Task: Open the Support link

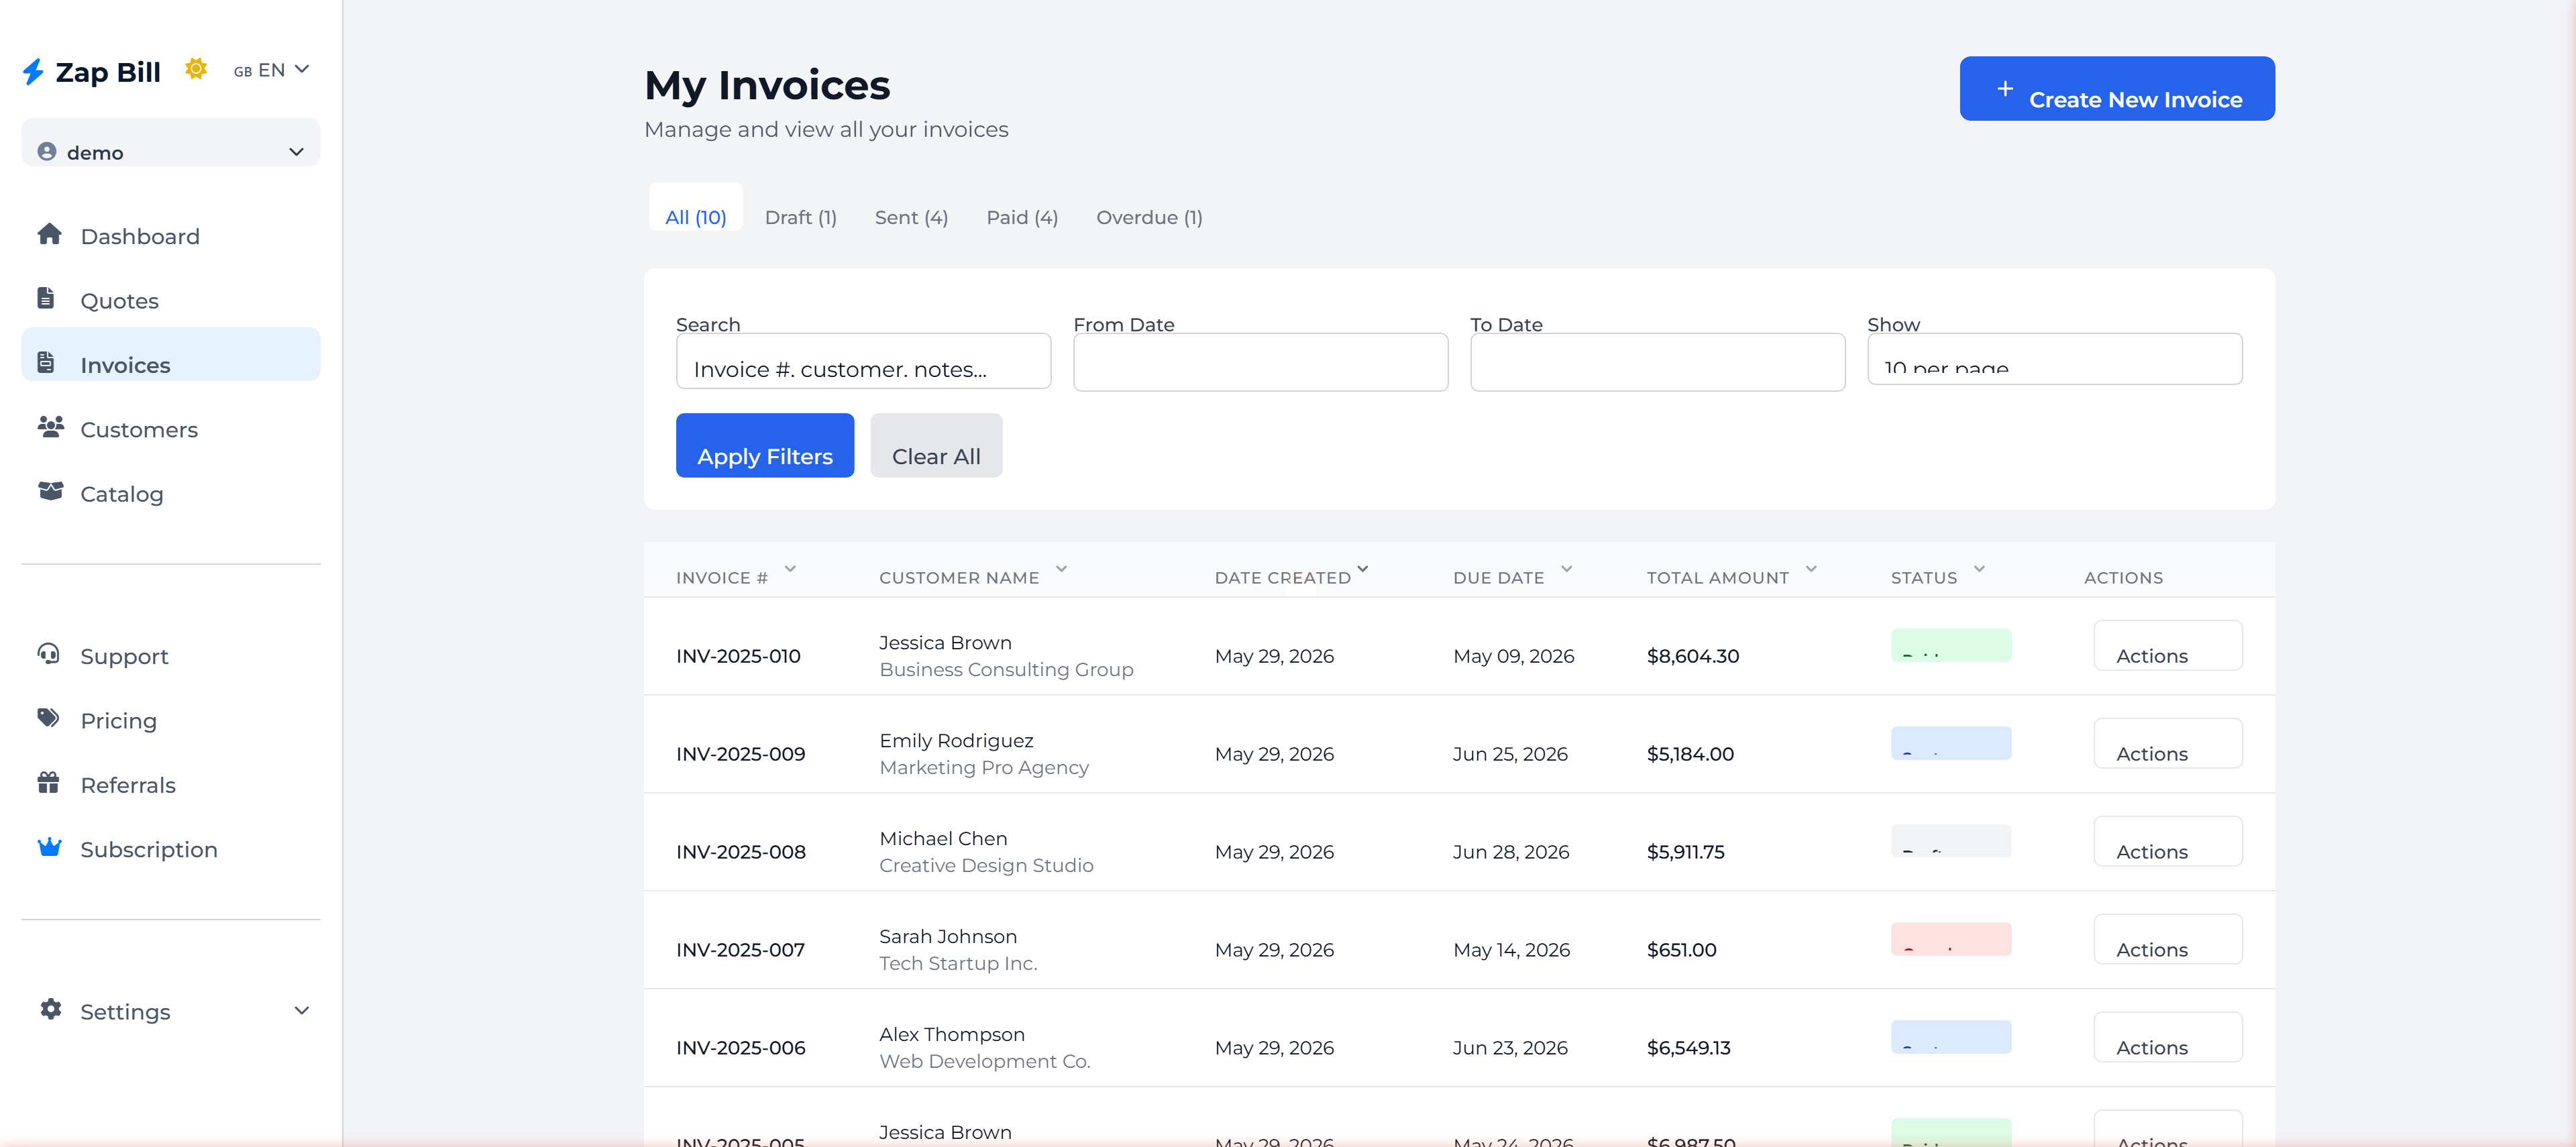Action: tap(171, 656)
